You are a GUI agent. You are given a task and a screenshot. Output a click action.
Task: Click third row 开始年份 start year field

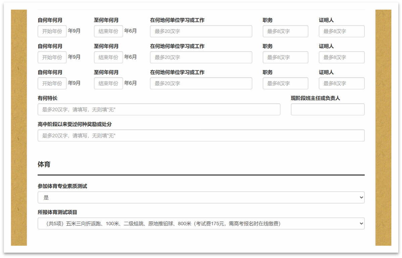tap(52, 83)
